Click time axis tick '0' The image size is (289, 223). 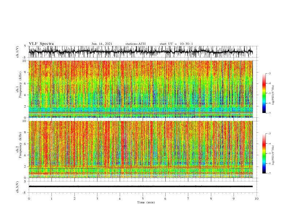click(29, 199)
